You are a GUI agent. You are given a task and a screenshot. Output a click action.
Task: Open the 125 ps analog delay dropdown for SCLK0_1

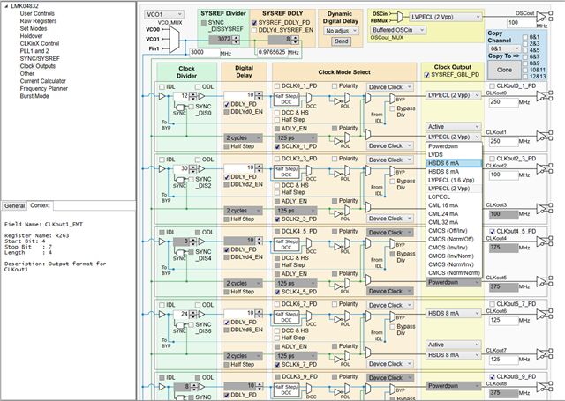296,137
